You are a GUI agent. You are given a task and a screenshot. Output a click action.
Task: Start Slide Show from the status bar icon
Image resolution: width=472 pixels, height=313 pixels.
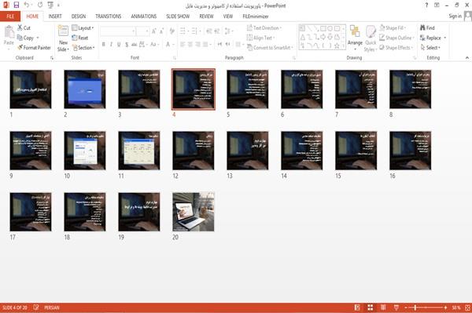(396, 308)
